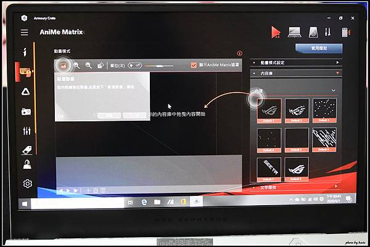Collapse the content library section
370x247 pixels.
(296, 73)
